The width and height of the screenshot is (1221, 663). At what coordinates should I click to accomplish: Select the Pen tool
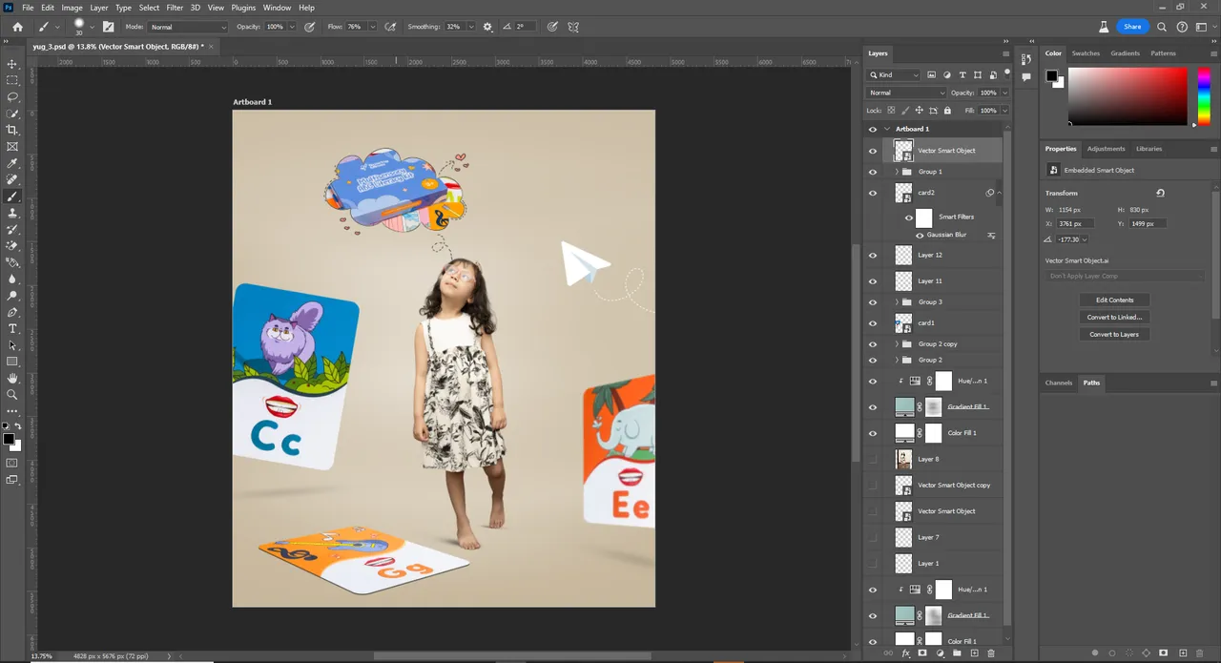coord(12,312)
